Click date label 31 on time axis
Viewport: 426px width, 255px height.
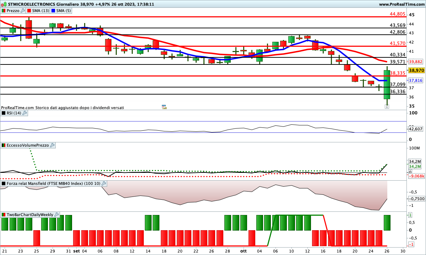68,251
